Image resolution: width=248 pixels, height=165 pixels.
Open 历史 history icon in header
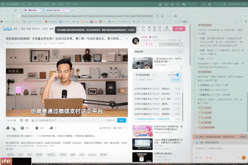click(x=160, y=29)
